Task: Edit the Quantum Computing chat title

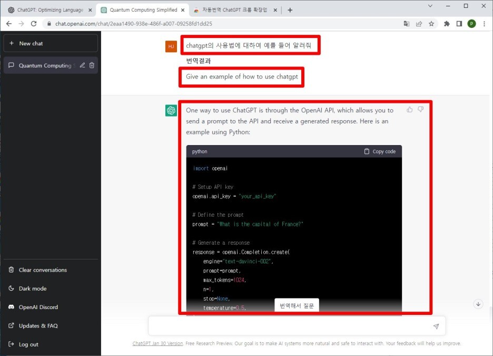Action: click(82, 65)
